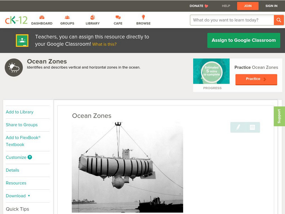
Task: Click the LIBRARY menu label
Action: [93, 24]
